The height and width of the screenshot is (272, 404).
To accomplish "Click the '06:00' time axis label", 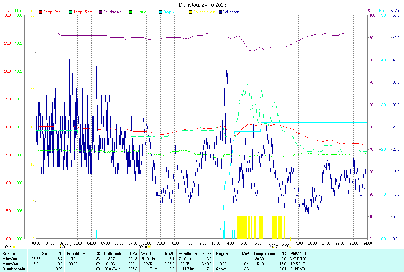I will [x=119, y=243].
